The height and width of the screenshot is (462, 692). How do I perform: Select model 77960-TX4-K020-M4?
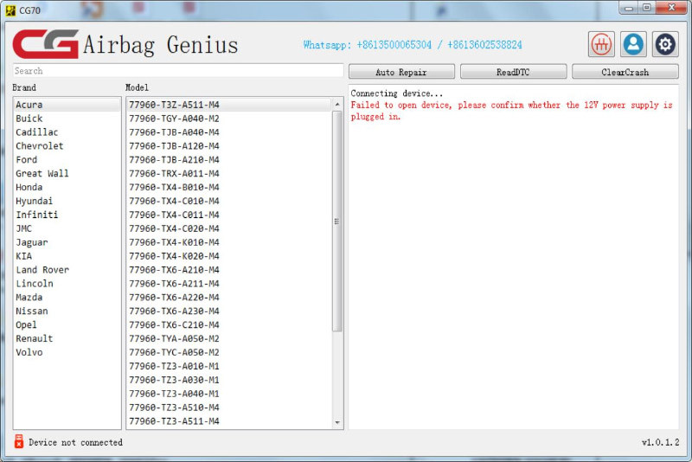pyautogui.click(x=229, y=256)
